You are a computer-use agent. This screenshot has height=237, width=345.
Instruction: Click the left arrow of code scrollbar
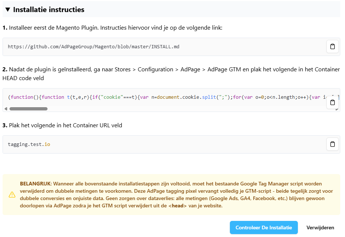5,109
